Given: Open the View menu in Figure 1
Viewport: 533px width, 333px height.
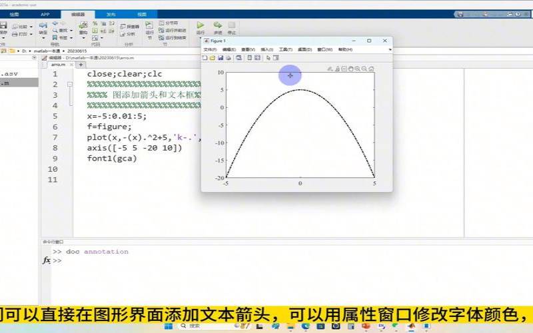Looking at the screenshot, I should 248,49.
